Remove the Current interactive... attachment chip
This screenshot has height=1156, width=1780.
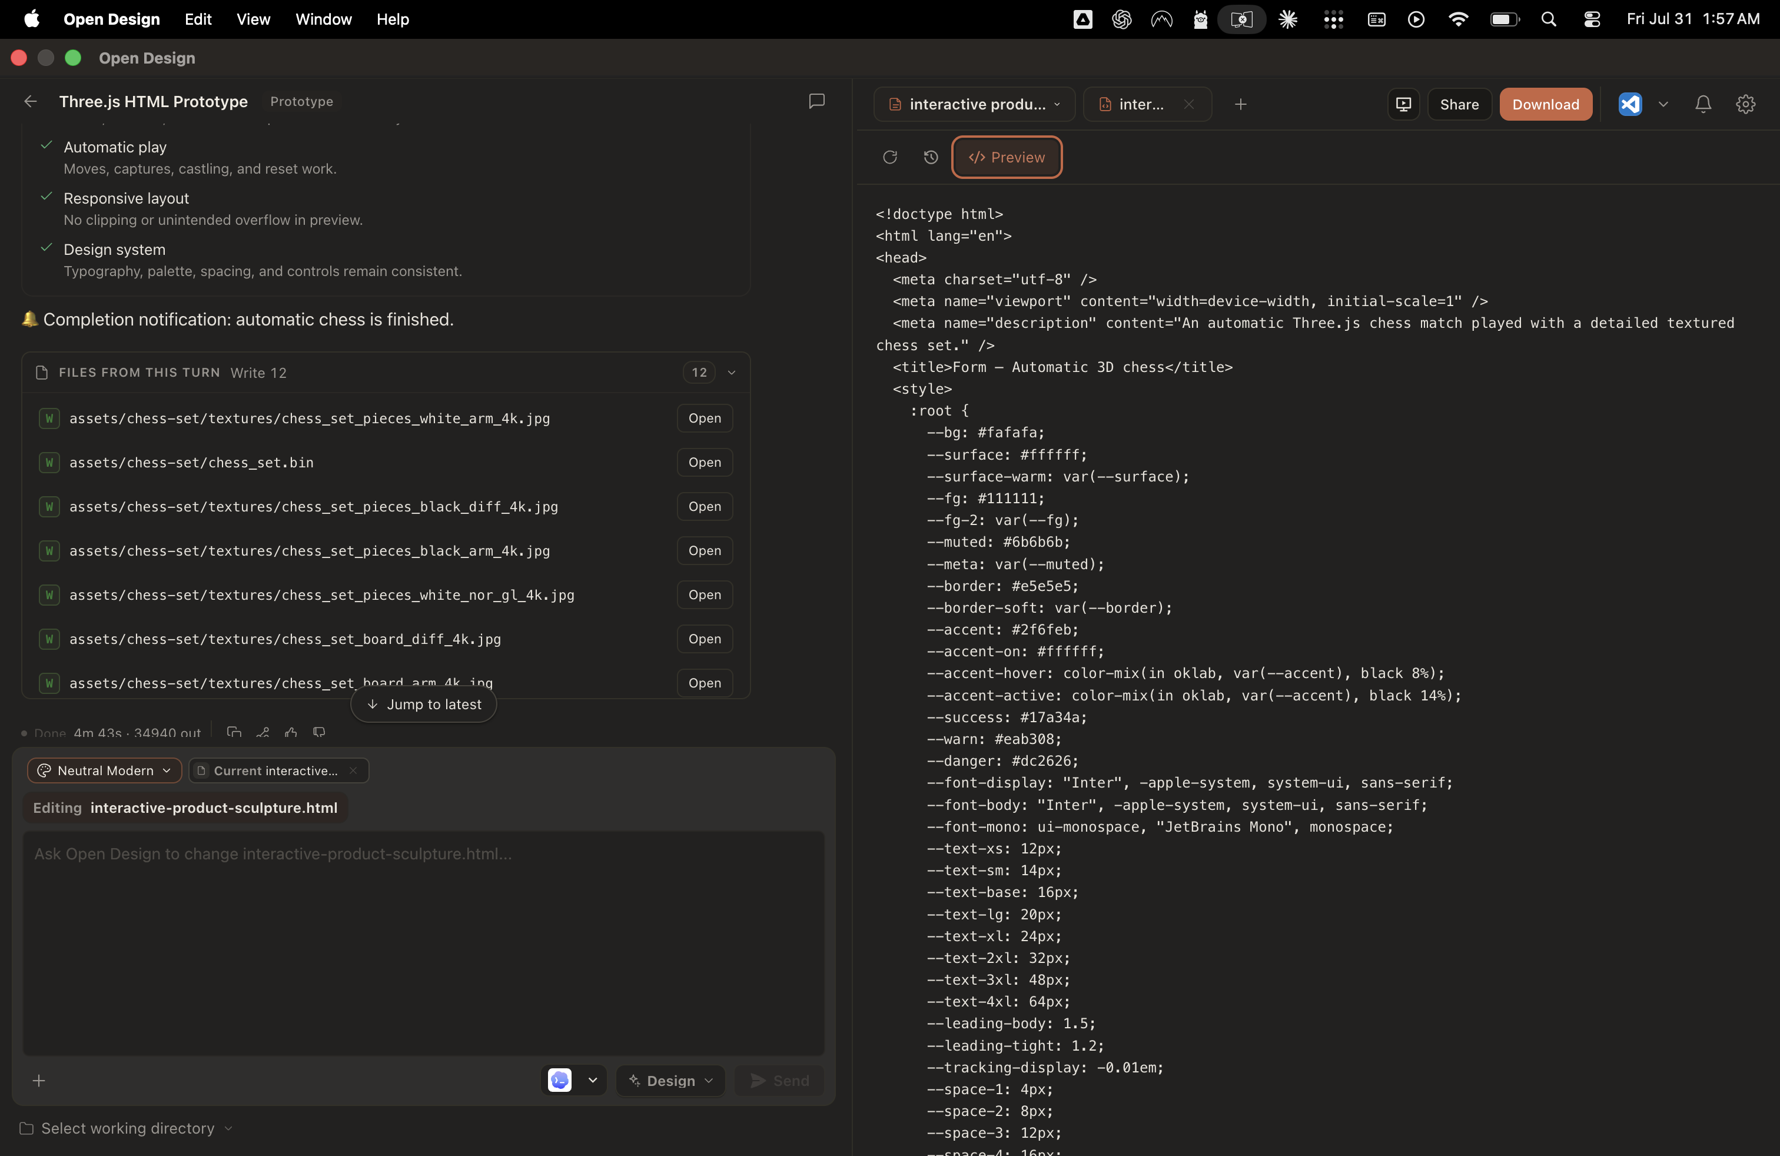pyautogui.click(x=353, y=770)
